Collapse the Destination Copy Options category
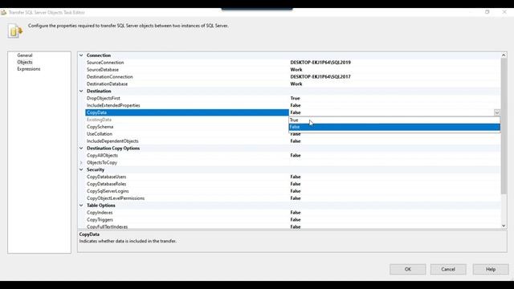 pos(81,148)
